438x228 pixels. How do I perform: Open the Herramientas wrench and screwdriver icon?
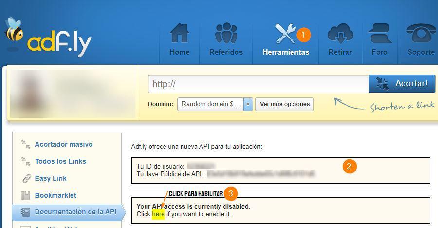[x=286, y=34]
